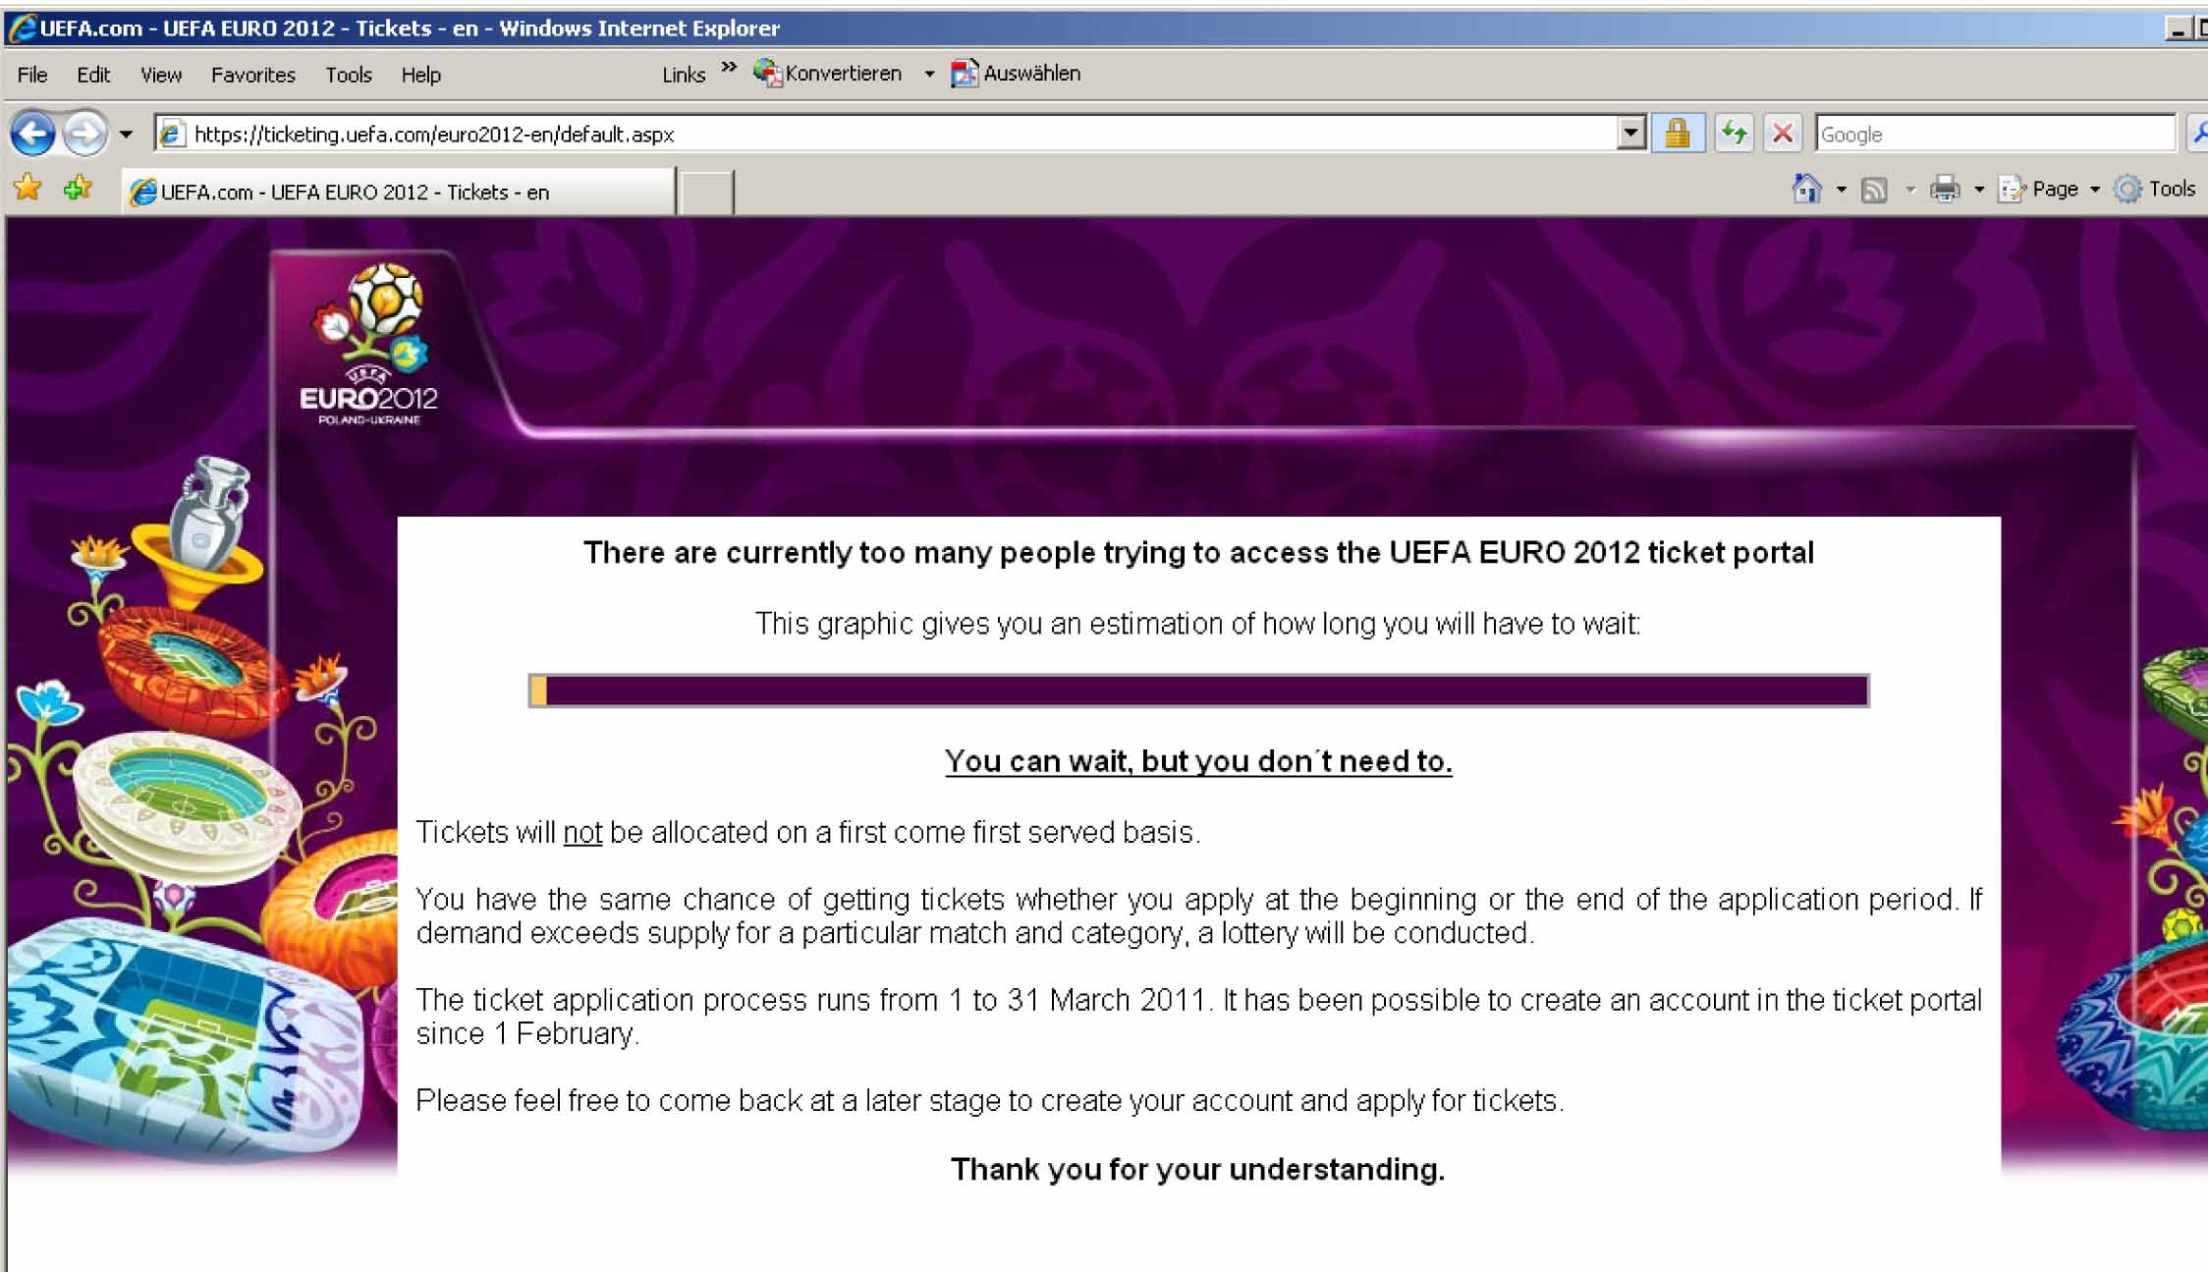This screenshot has width=2208, height=1272.
Task: Open the File menu
Action: pyautogui.click(x=32, y=75)
